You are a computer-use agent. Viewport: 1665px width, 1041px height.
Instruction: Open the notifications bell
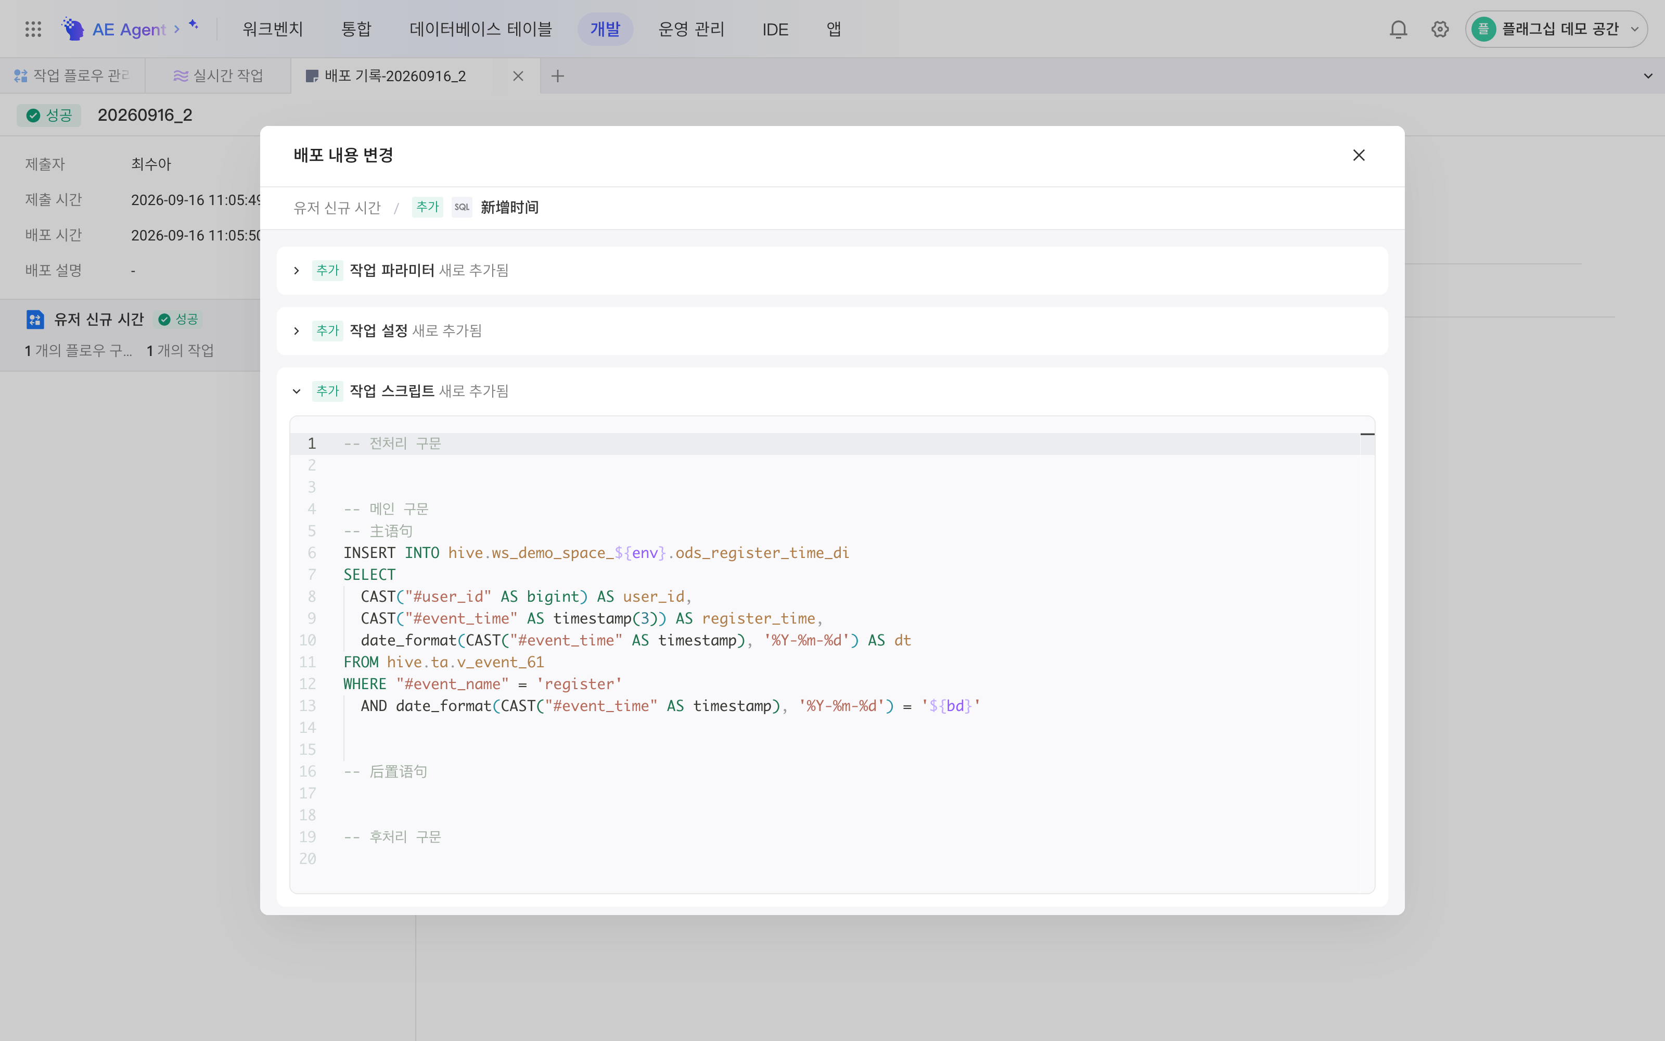[x=1398, y=29]
